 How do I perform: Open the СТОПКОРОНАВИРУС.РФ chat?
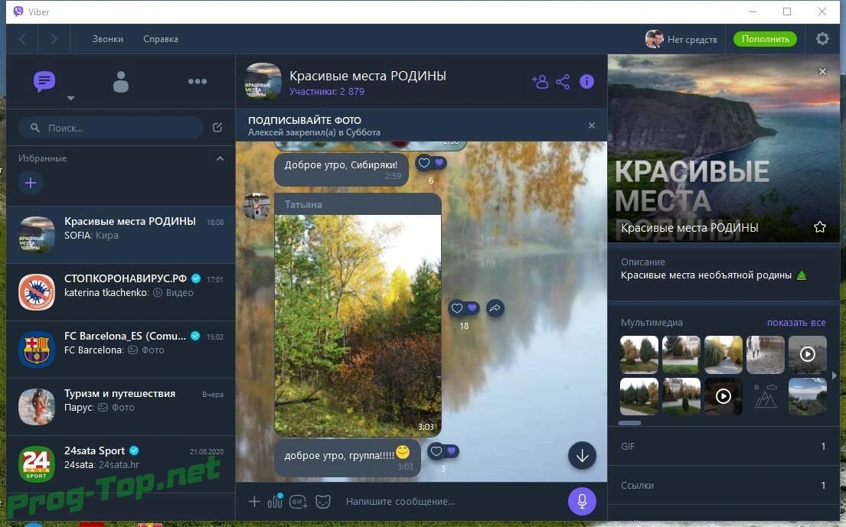[x=121, y=292]
